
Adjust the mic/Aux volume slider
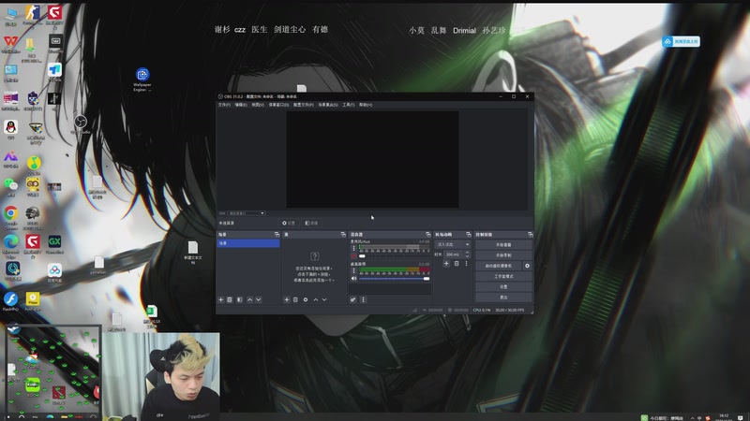tap(394, 255)
